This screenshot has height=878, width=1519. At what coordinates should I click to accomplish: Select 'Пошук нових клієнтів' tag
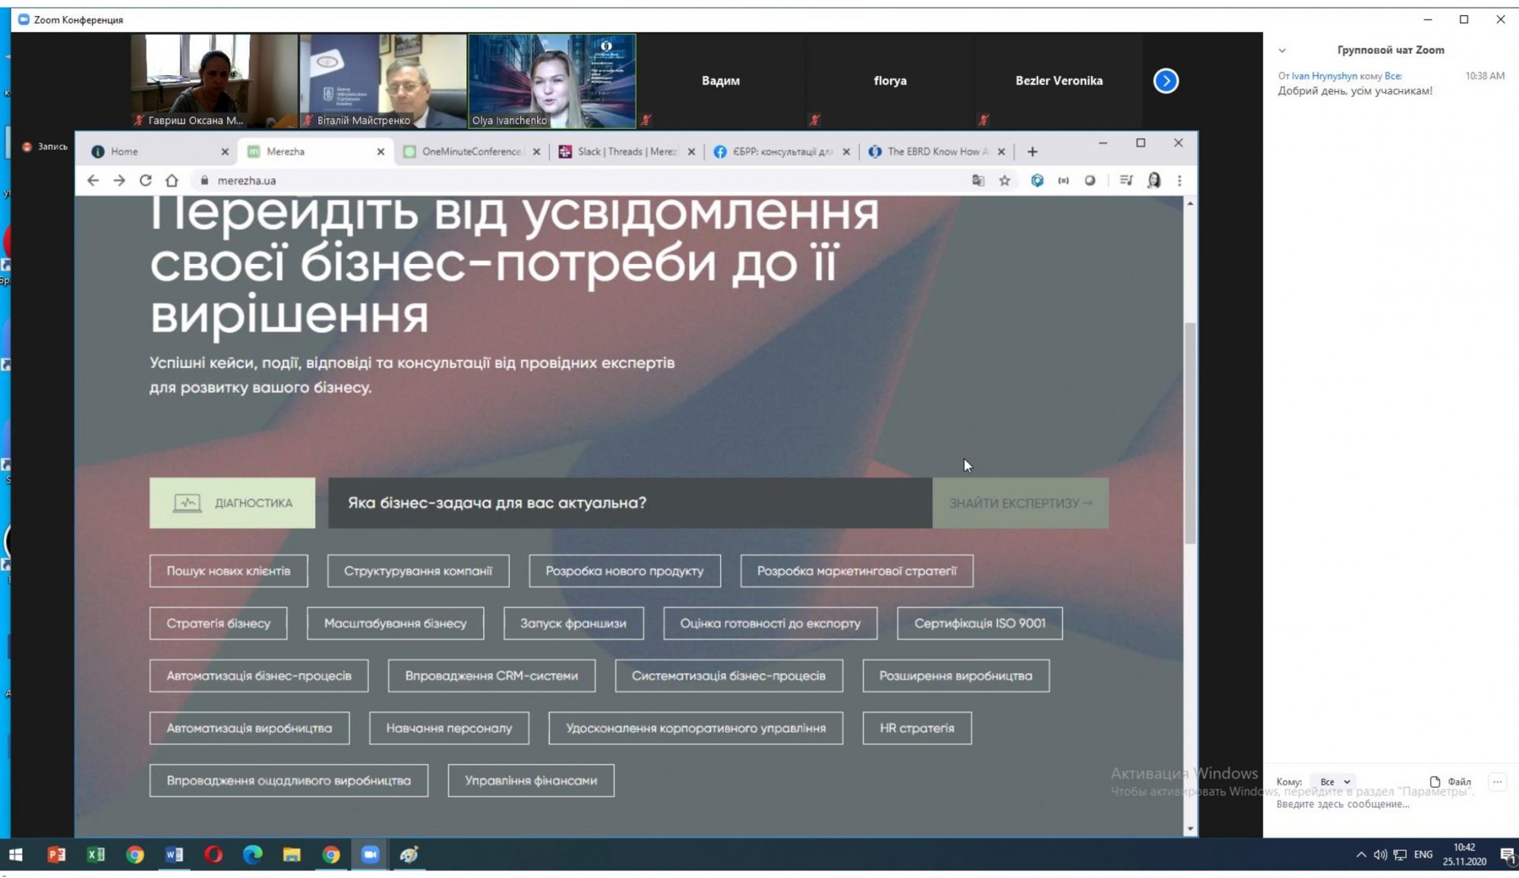pos(229,571)
